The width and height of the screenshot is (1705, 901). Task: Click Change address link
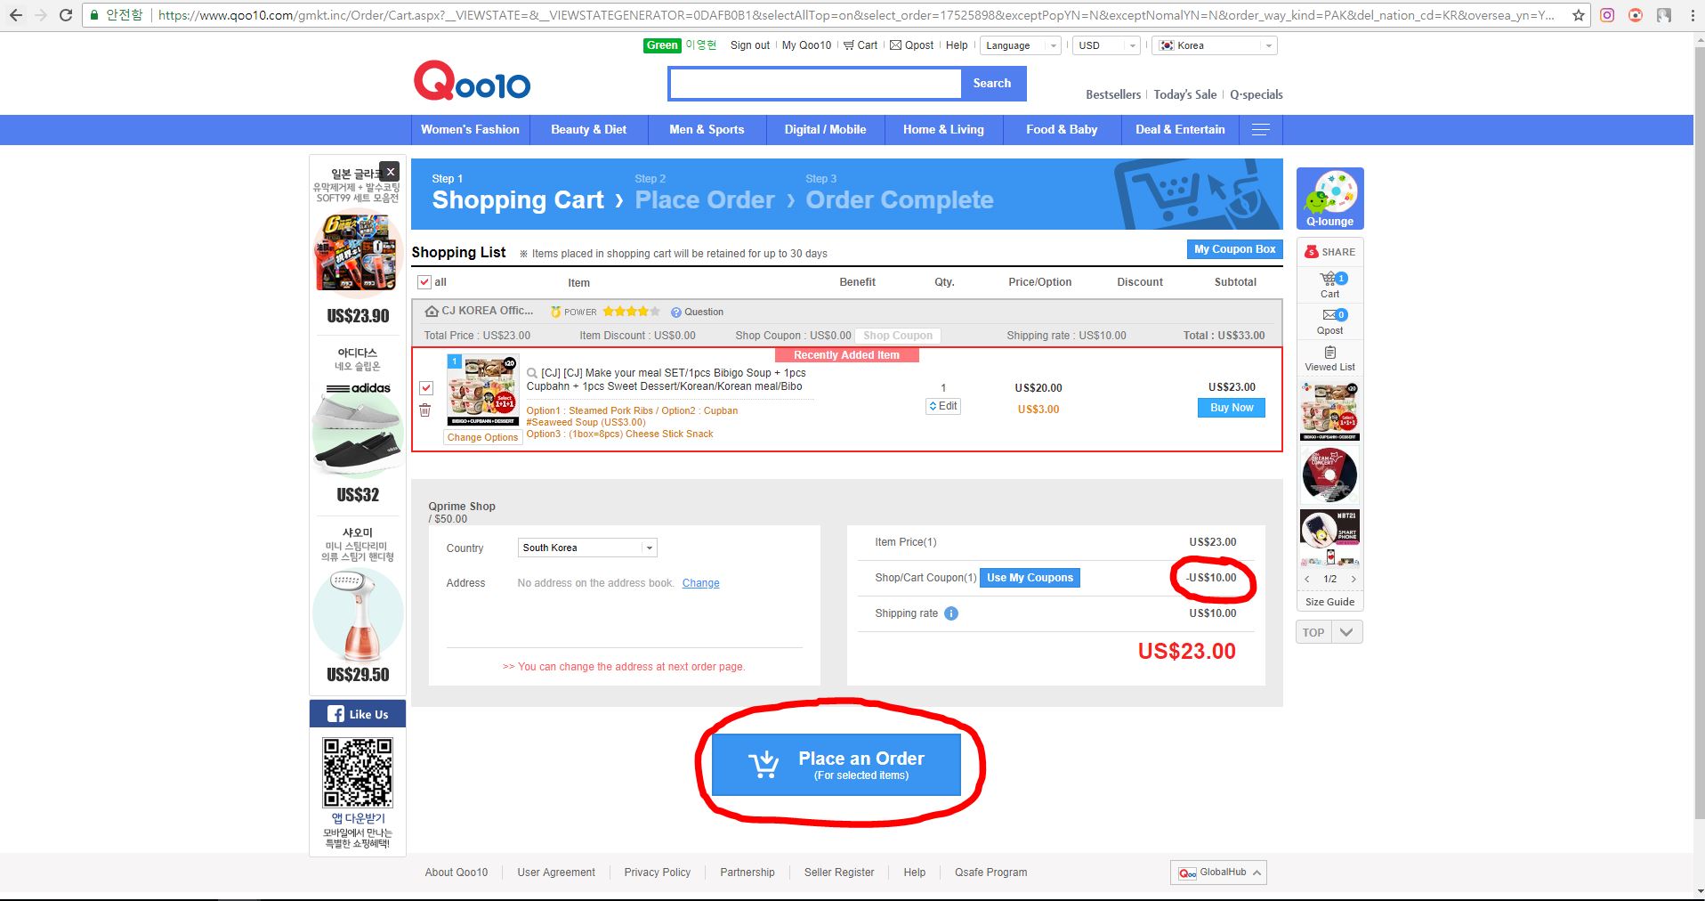pyautogui.click(x=700, y=583)
